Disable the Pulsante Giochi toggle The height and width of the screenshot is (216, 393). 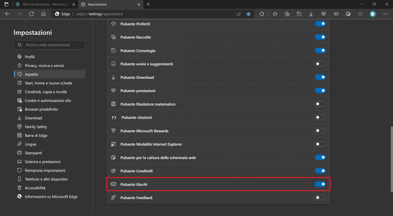320,184
